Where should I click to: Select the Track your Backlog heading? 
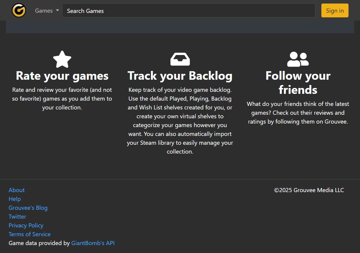click(x=180, y=76)
